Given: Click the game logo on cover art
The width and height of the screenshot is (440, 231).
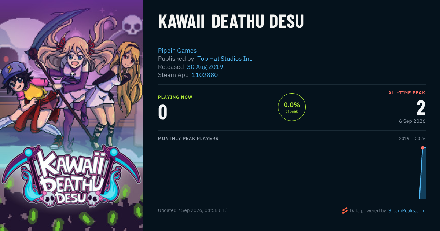Looking at the screenshot, I should (x=71, y=176).
